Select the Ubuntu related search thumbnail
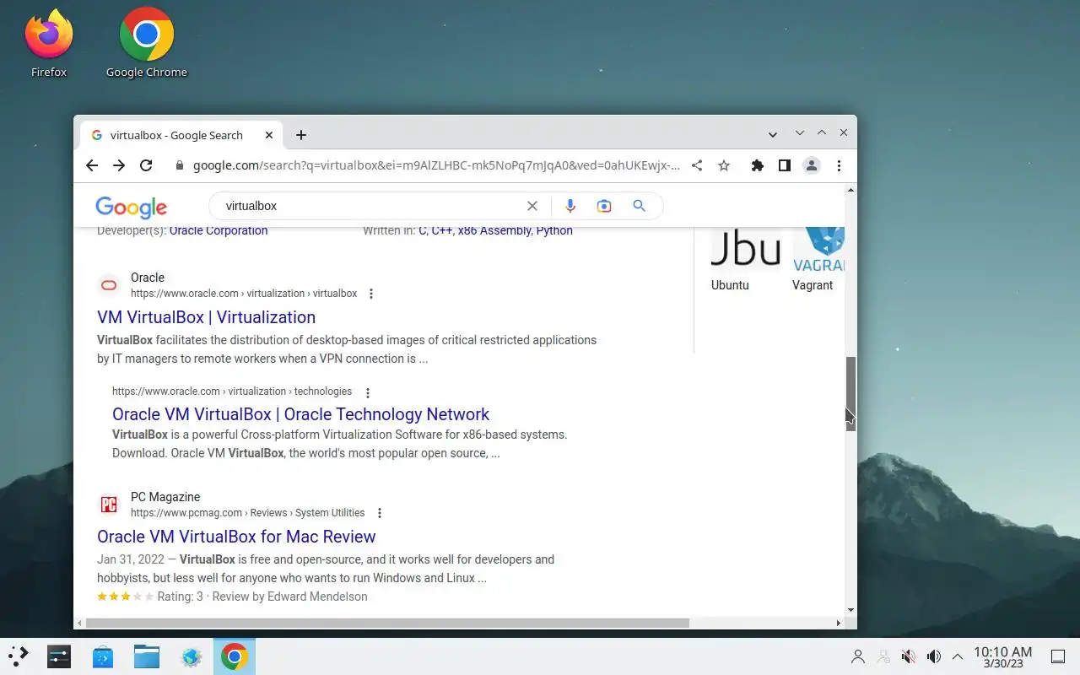This screenshot has height=675, width=1080. click(746, 259)
